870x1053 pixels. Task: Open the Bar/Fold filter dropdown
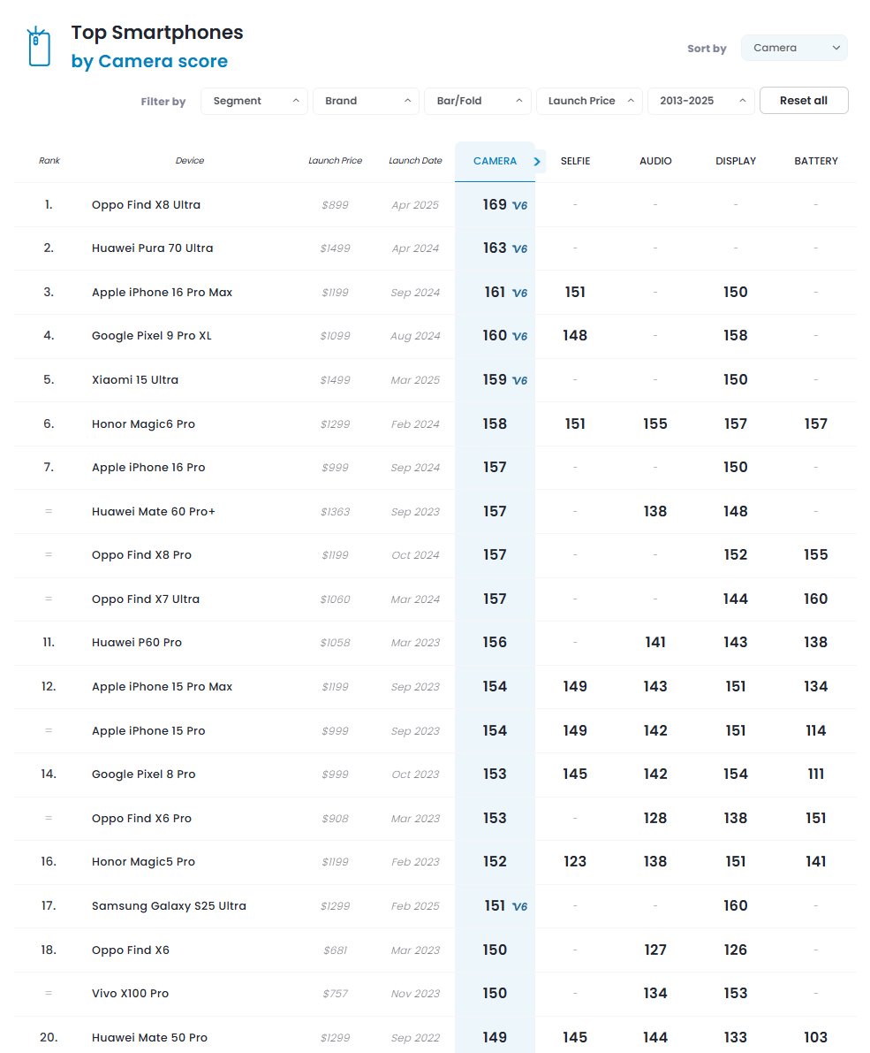coord(478,101)
